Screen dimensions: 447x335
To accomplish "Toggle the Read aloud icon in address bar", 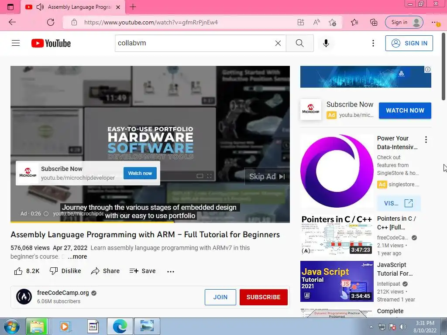I will click(x=316, y=22).
